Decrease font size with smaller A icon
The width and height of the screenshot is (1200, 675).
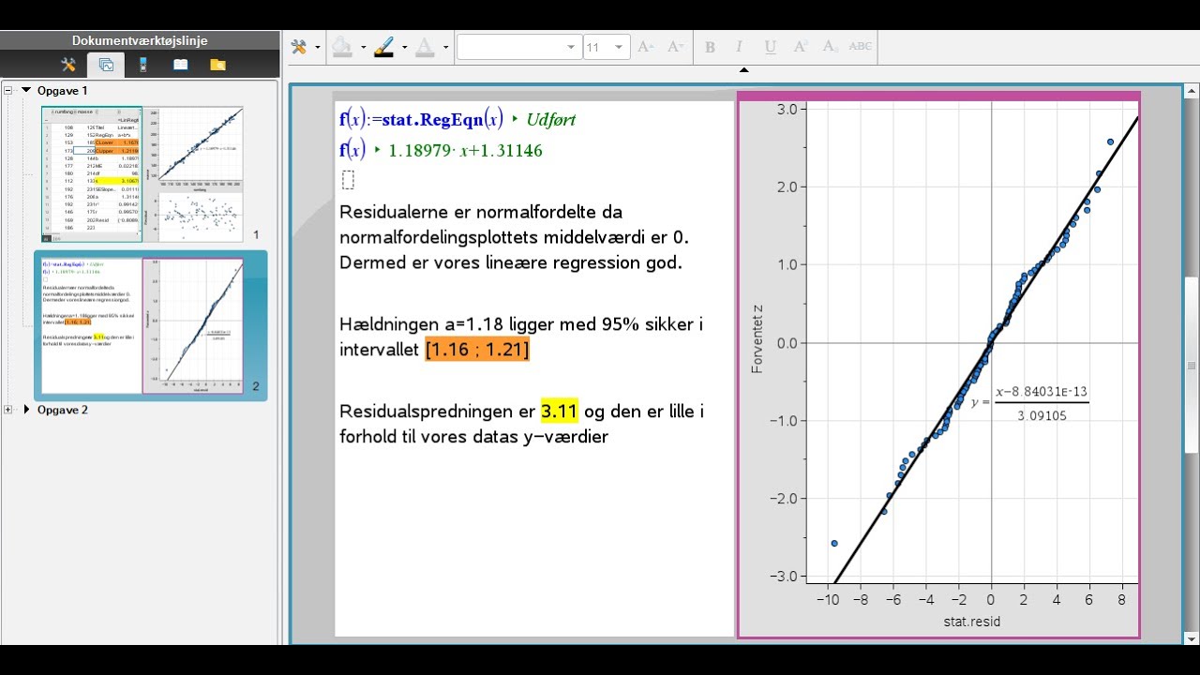click(675, 47)
